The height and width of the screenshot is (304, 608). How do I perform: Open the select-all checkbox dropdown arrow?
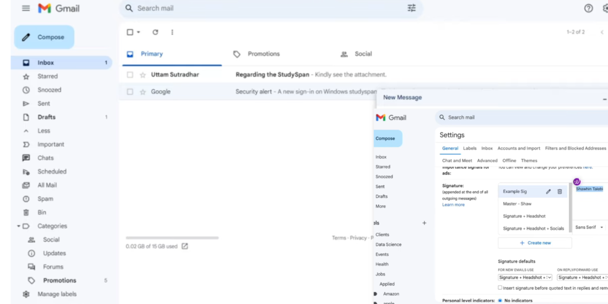pyautogui.click(x=138, y=32)
